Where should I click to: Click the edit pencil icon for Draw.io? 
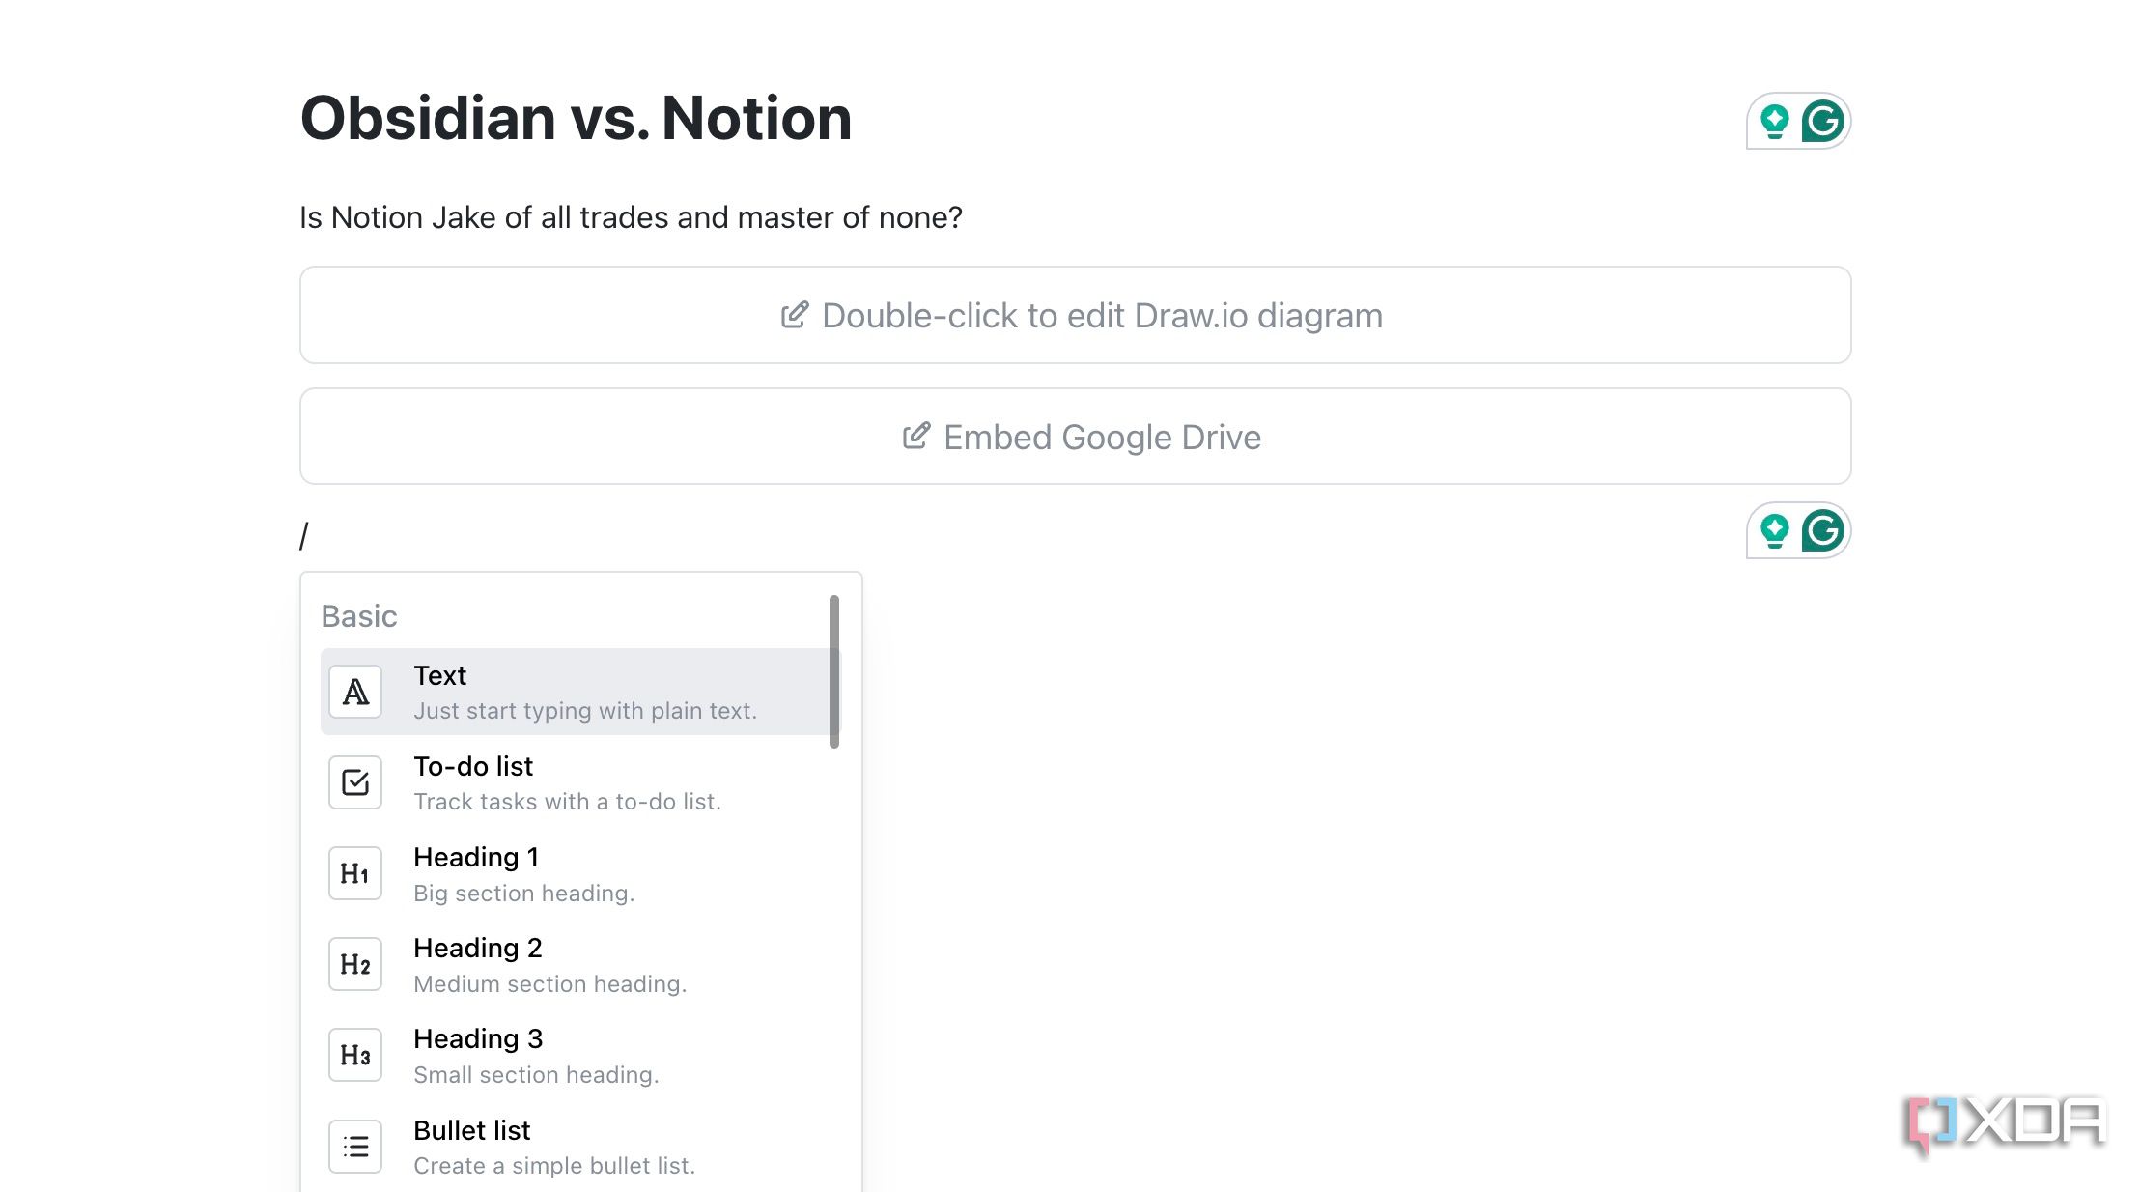794,315
